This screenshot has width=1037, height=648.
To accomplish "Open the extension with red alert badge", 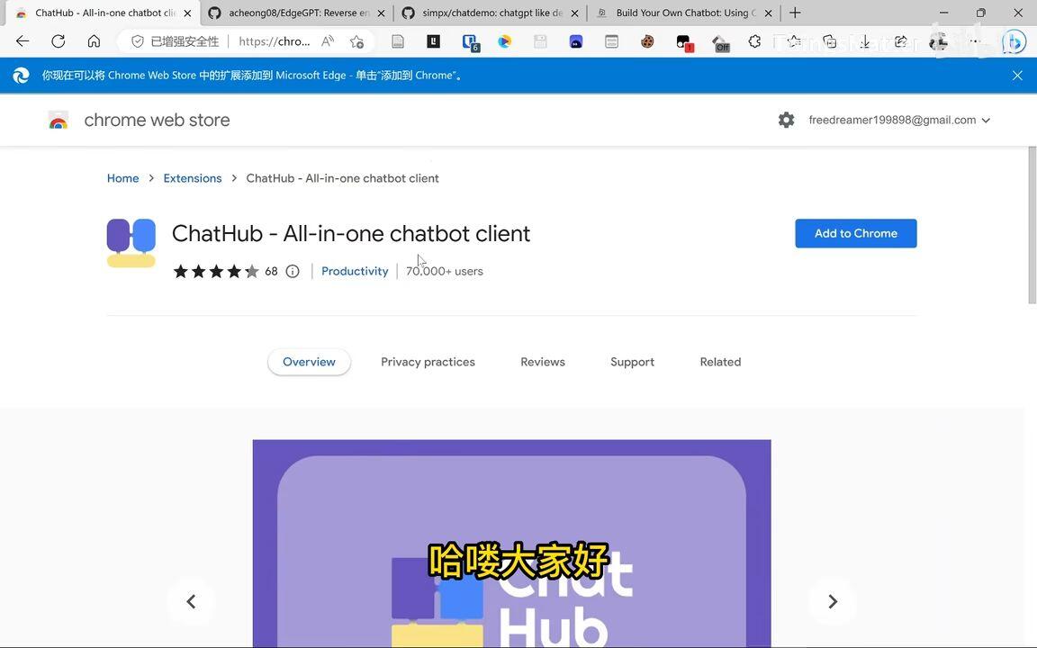I will 684,43.
